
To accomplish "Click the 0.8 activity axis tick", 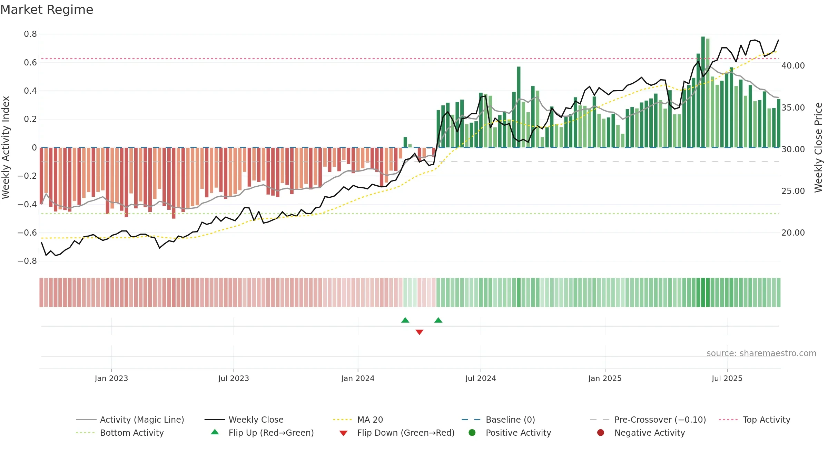I will 30,34.
